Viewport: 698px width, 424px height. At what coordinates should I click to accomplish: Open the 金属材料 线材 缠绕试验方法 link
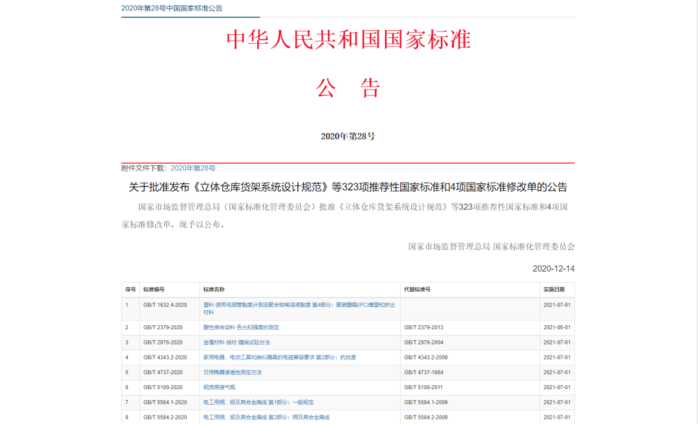237,342
